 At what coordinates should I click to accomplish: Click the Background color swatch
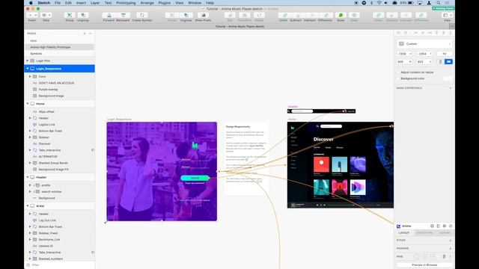pyautogui.click(x=448, y=78)
